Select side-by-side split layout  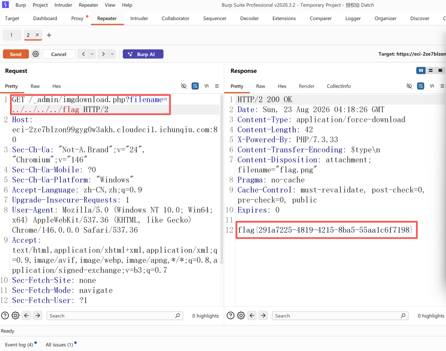coord(421,70)
